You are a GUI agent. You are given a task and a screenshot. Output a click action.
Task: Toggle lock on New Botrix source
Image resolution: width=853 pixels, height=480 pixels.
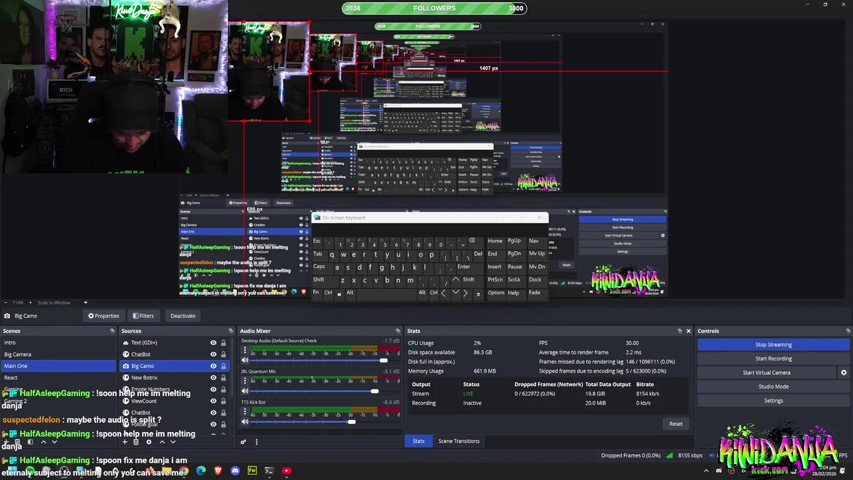[x=223, y=377]
